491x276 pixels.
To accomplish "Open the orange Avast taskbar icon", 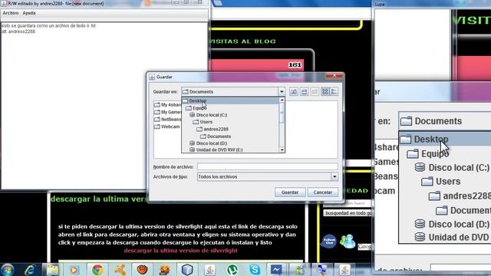I will tap(120, 270).
